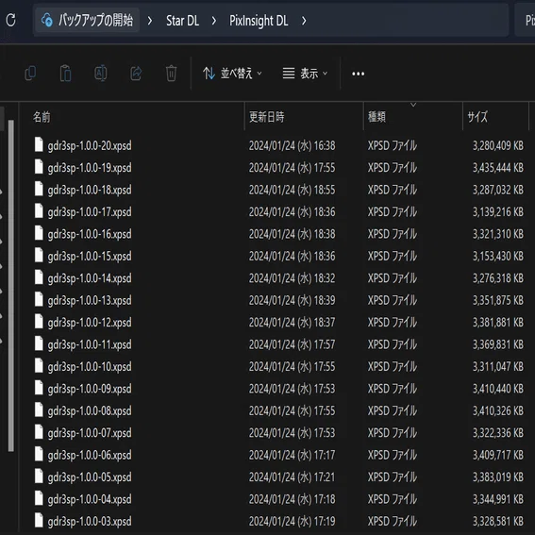Click the file icon of gdr3sp-1.0.0-20.xpsd
This screenshot has height=535, width=535.
tap(39, 144)
